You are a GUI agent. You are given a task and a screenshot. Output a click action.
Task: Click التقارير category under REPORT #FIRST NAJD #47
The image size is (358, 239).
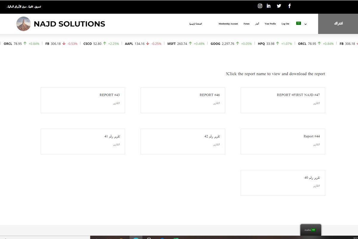click(x=316, y=103)
